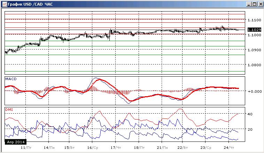Viewport: 264px width, 153px height.
Task: Click the date label 16/Ср
Action: tap(93, 148)
